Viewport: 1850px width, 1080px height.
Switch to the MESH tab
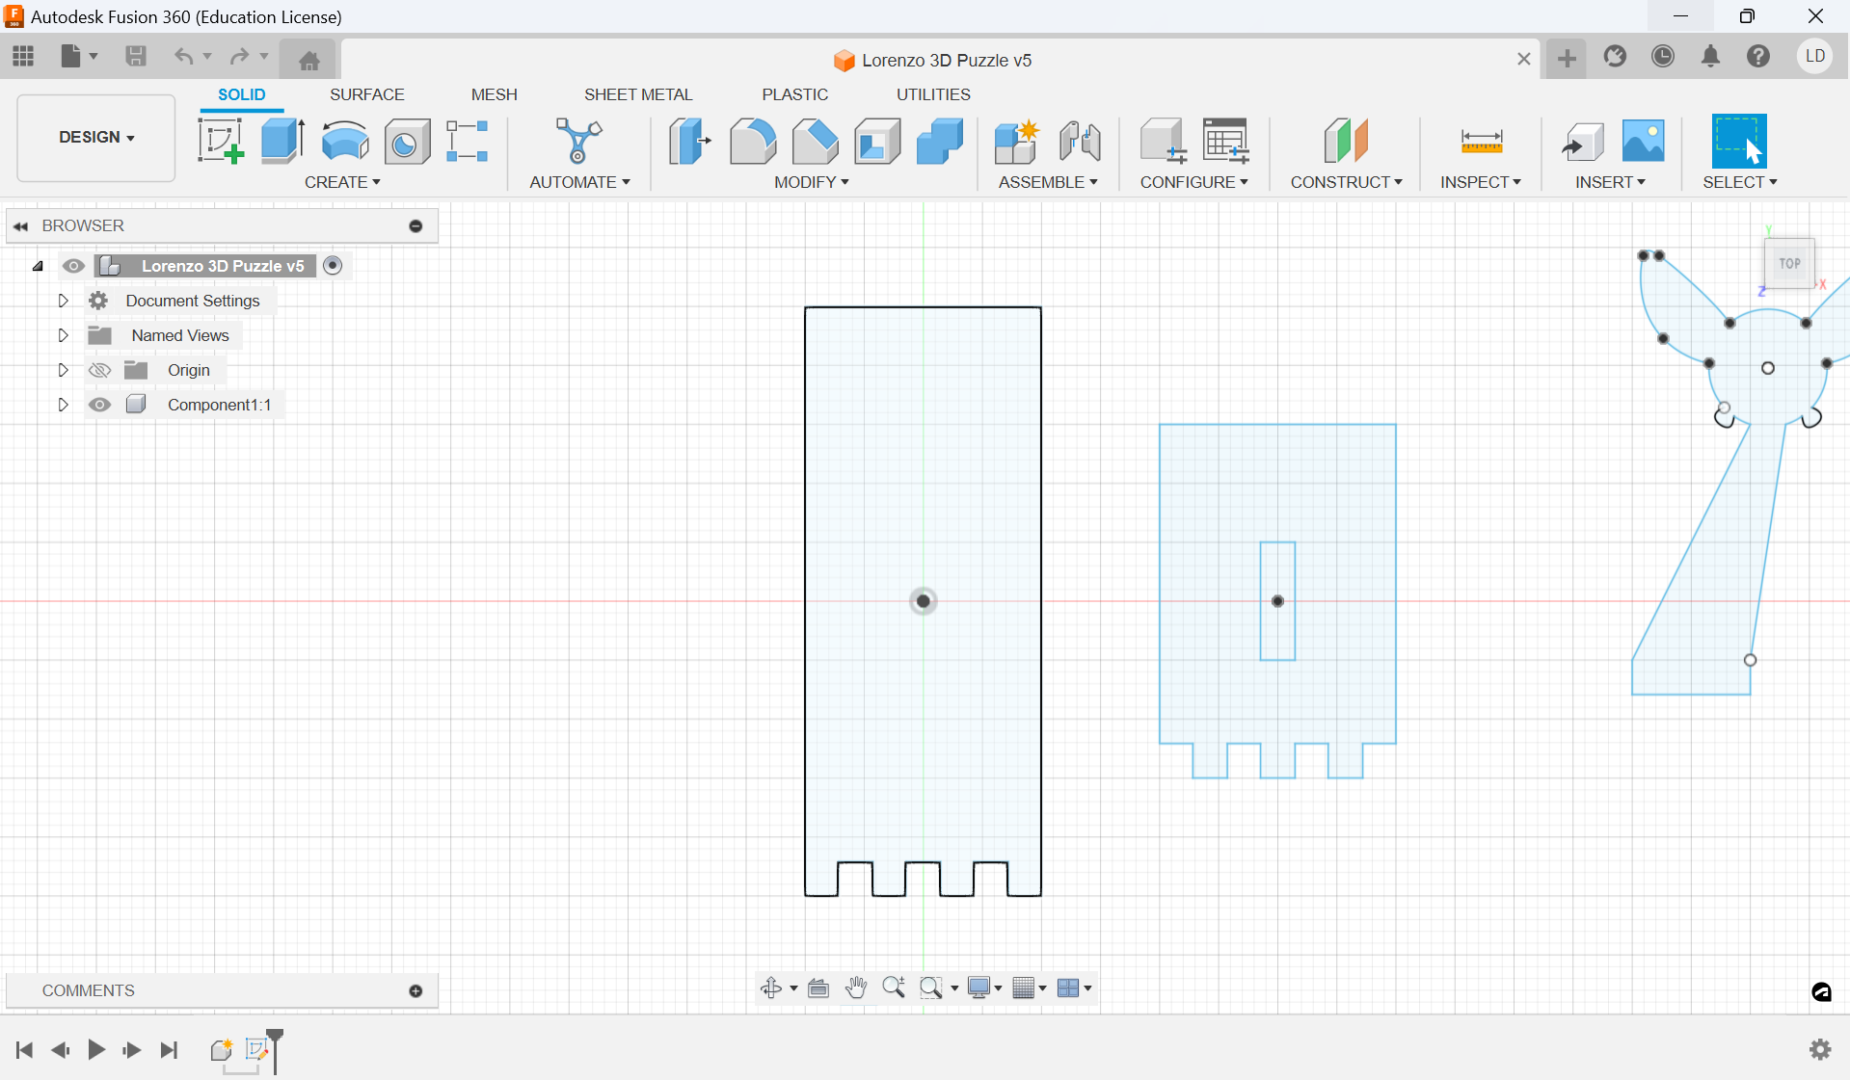[495, 94]
